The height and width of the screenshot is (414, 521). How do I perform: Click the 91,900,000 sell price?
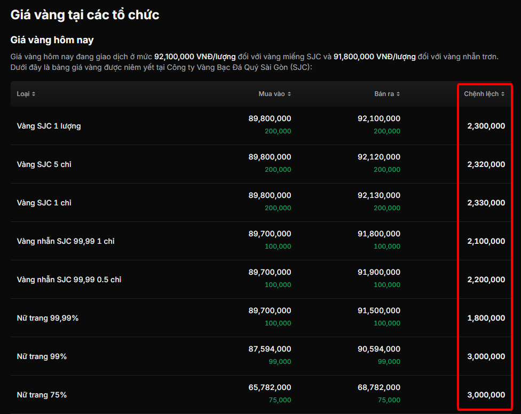pyautogui.click(x=379, y=272)
